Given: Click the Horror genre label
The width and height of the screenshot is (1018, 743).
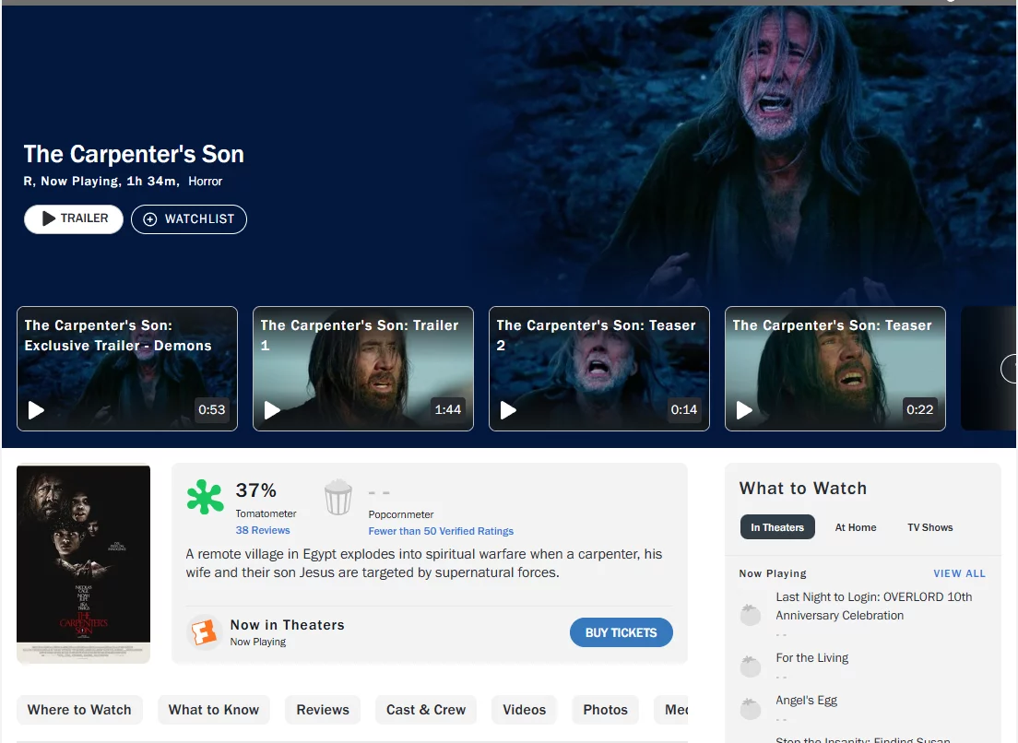Looking at the screenshot, I should click(x=205, y=182).
